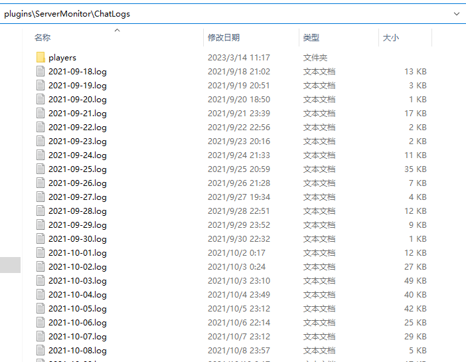Click the 2021-09-25.log file icon

40,169
